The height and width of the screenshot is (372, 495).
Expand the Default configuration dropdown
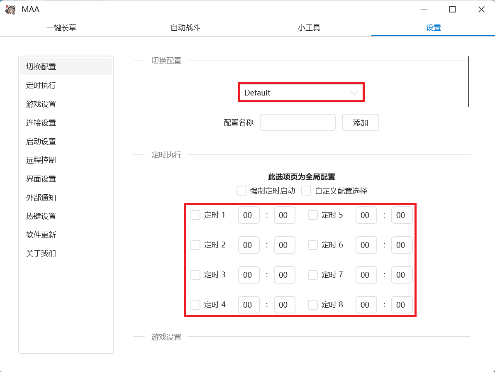(301, 93)
